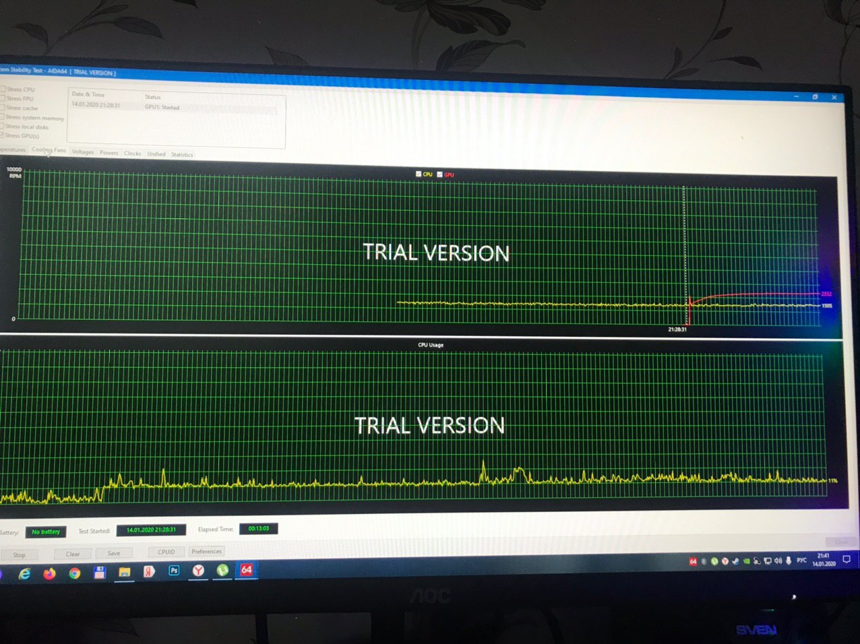
Task: Switch the РУС input language indicator
Action: coord(802,560)
